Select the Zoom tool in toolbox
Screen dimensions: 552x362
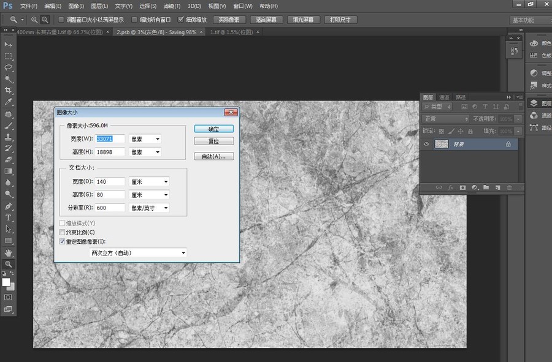(8, 264)
